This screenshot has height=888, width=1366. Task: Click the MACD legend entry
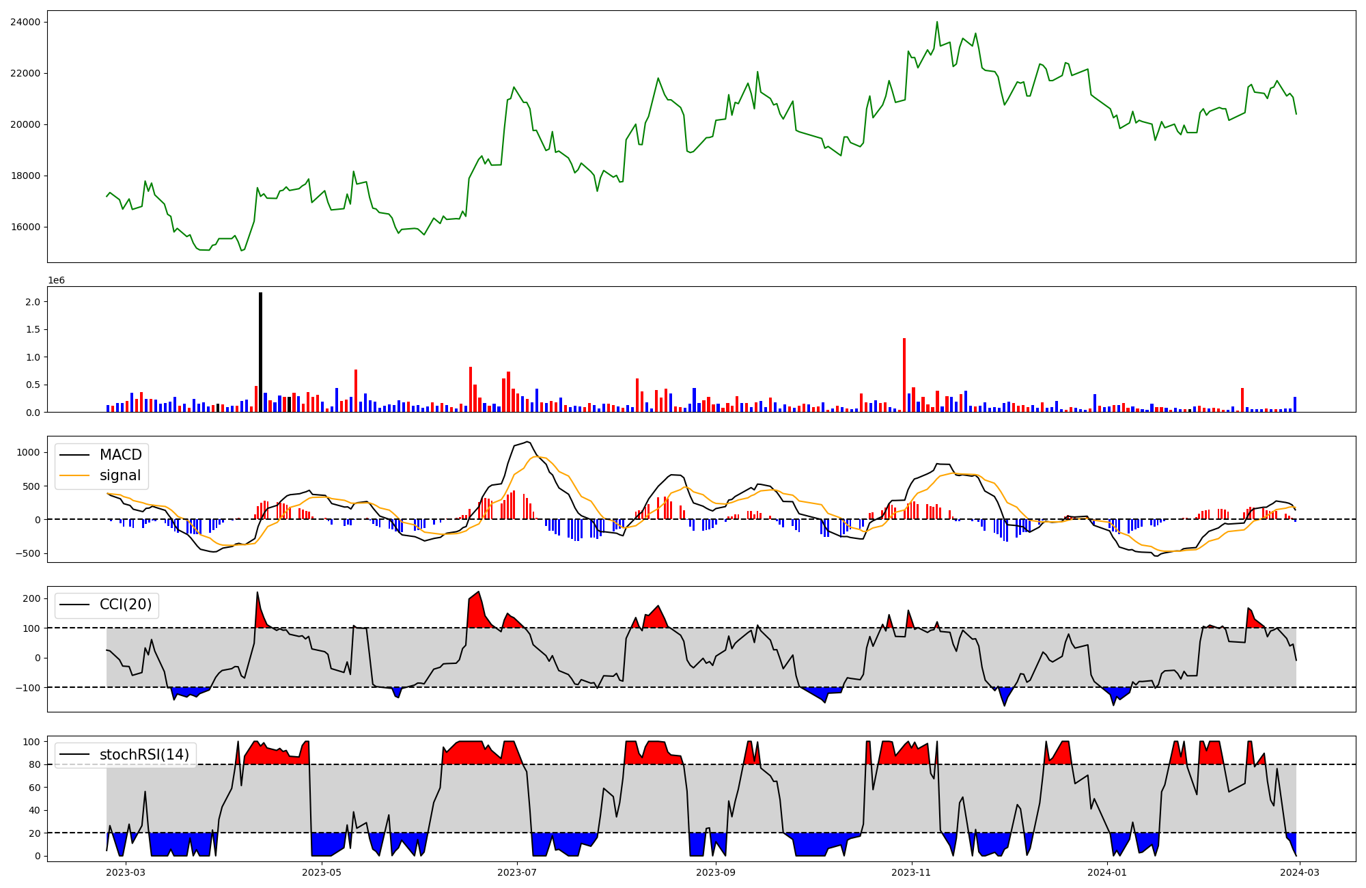(120, 455)
